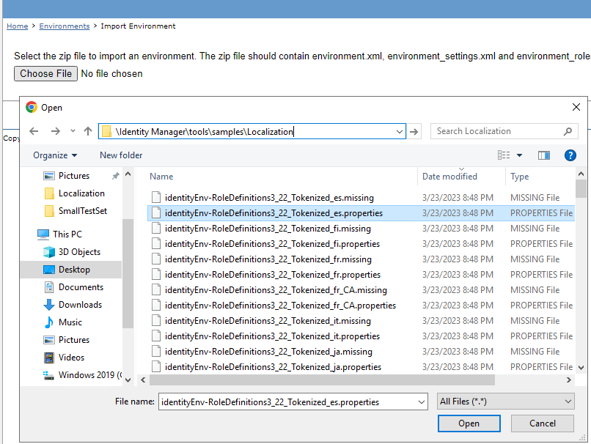
Task: Click navigation pane scroll-down arrow
Action: click(x=128, y=380)
